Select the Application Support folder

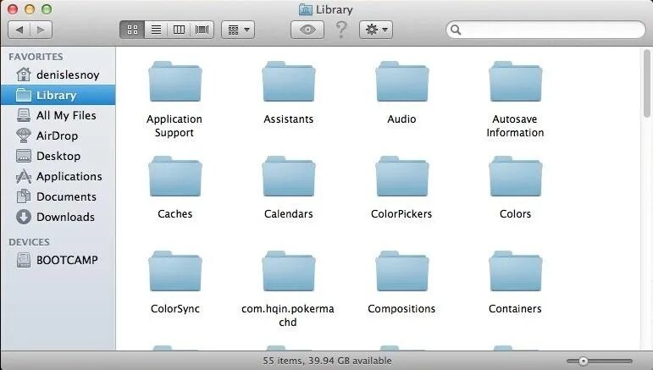175,82
